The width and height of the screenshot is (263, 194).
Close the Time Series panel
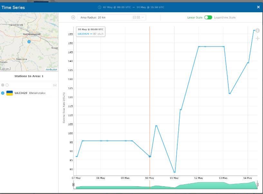tap(258, 7)
